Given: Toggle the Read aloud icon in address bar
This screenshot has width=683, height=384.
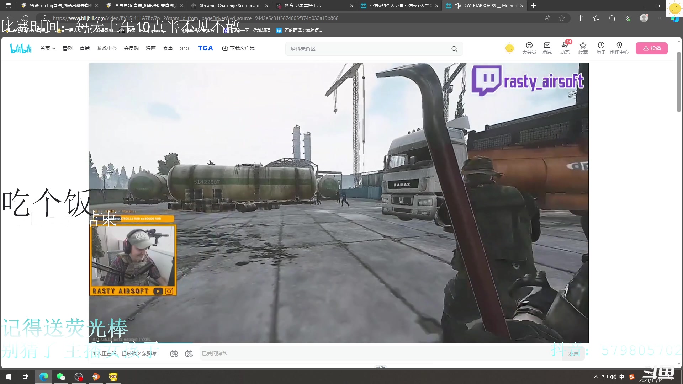Looking at the screenshot, I should point(547,18).
